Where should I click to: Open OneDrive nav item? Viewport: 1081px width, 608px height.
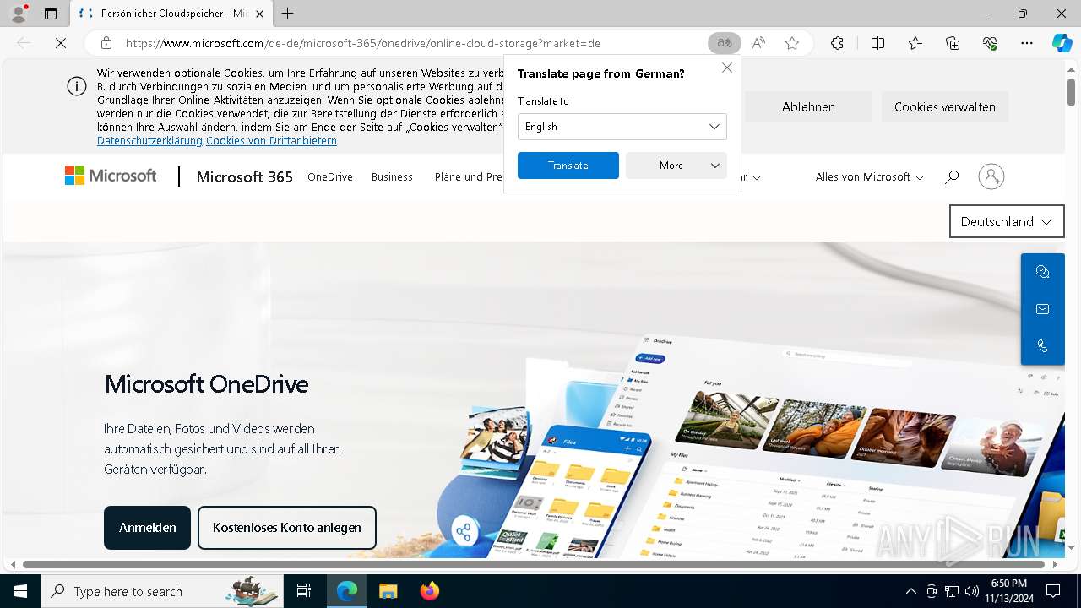330,176
